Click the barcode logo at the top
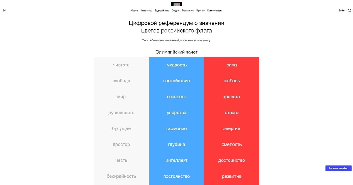Screen dimensions: 353x185 coord(176,4)
